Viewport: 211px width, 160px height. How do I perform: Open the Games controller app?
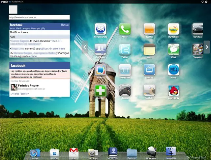click(125, 90)
